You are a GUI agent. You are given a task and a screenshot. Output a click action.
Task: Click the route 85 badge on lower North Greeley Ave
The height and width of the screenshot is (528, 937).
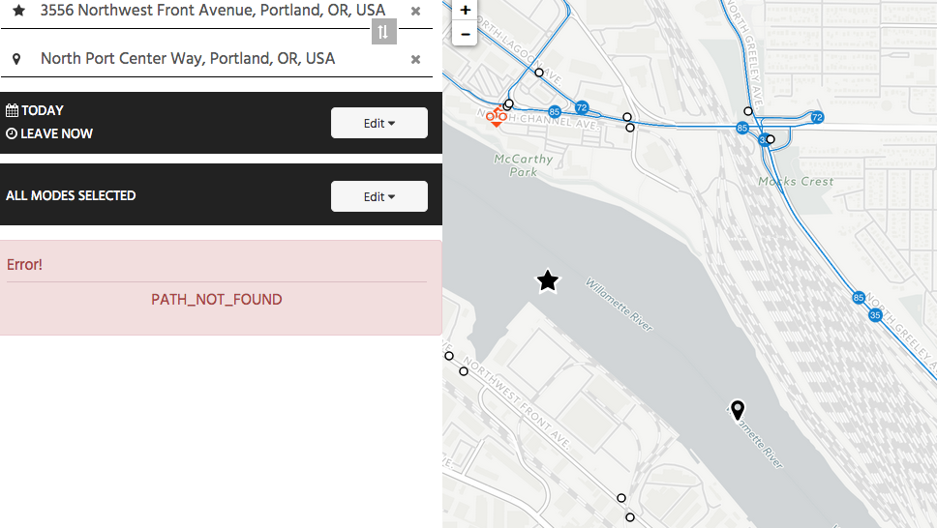(859, 298)
